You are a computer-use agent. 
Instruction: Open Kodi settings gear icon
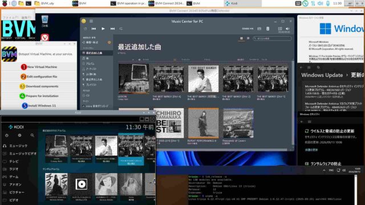click(19, 136)
